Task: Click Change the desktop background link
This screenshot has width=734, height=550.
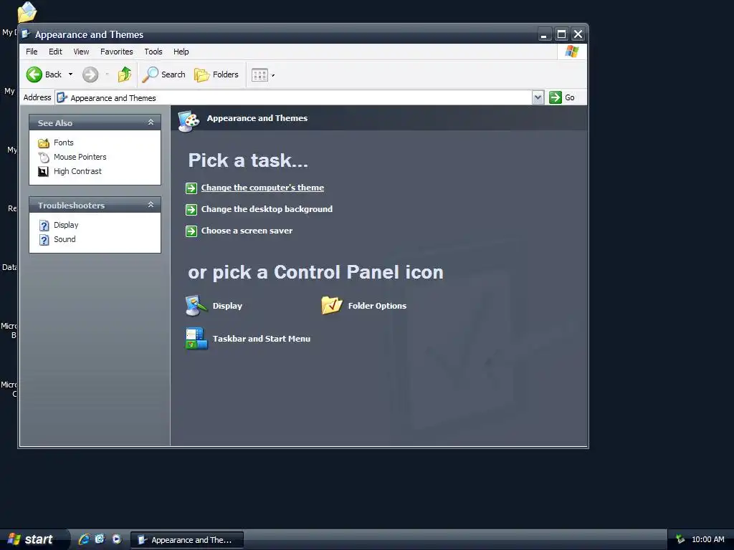Action: (267, 209)
